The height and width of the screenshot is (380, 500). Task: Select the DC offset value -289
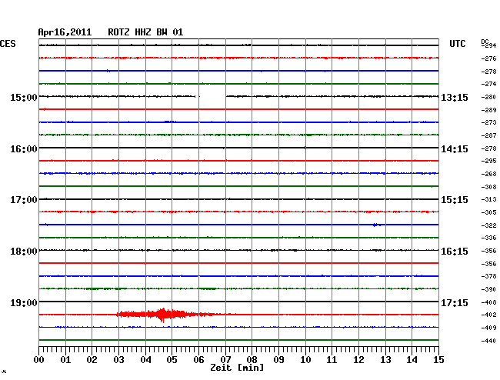pyautogui.click(x=488, y=110)
